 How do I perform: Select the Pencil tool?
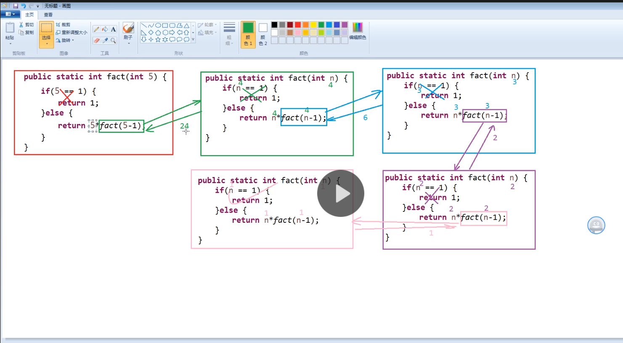[x=96, y=29]
